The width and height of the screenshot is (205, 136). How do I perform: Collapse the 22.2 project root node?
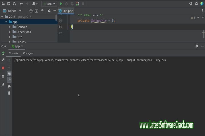(2, 17)
